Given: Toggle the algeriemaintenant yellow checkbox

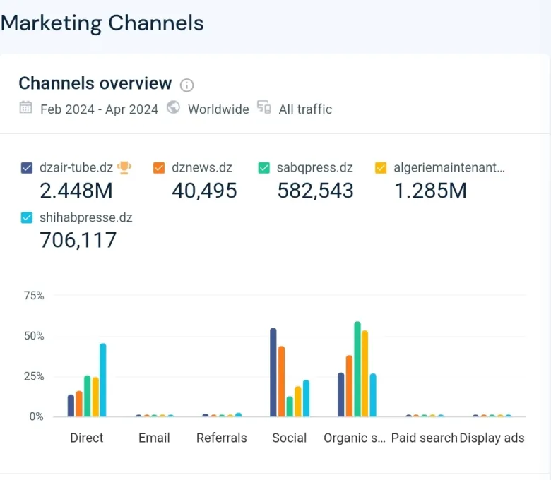Looking at the screenshot, I should coord(381,168).
